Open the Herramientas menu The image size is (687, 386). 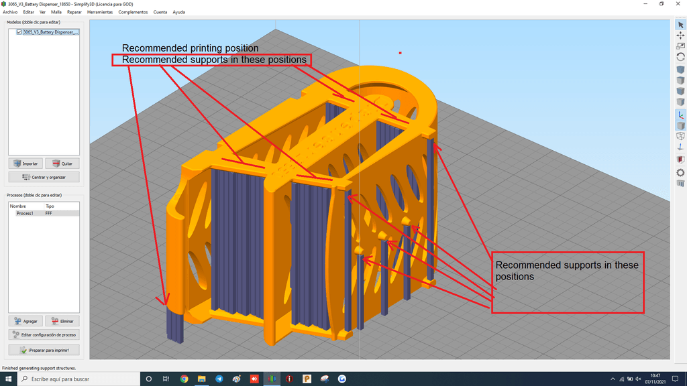(100, 12)
